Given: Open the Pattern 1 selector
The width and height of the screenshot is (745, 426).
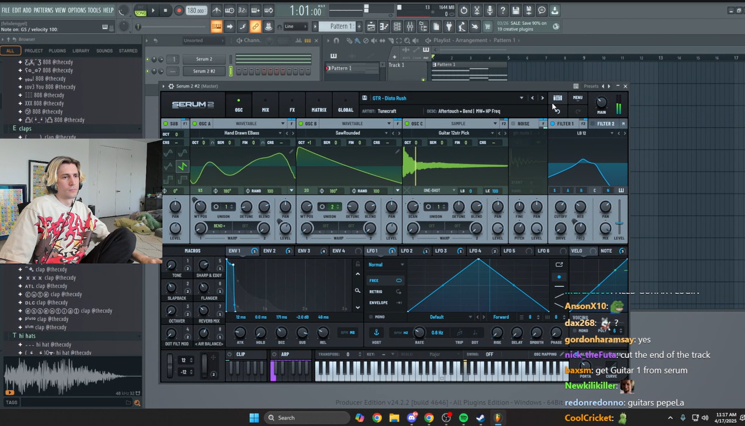Looking at the screenshot, I should coord(339,26).
